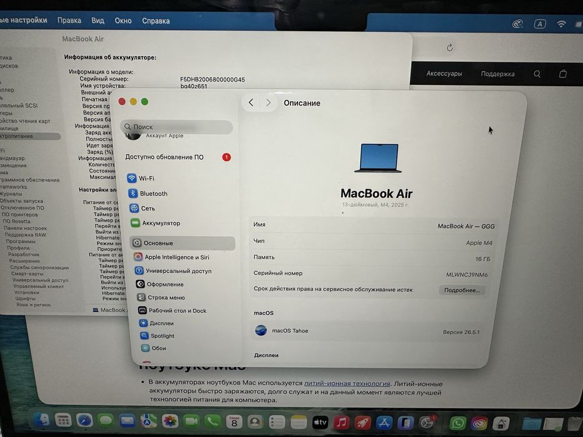Click the Apple M4 chip value
Image resolution: width=583 pixels, height=437 pixels.
pos(479,243)
